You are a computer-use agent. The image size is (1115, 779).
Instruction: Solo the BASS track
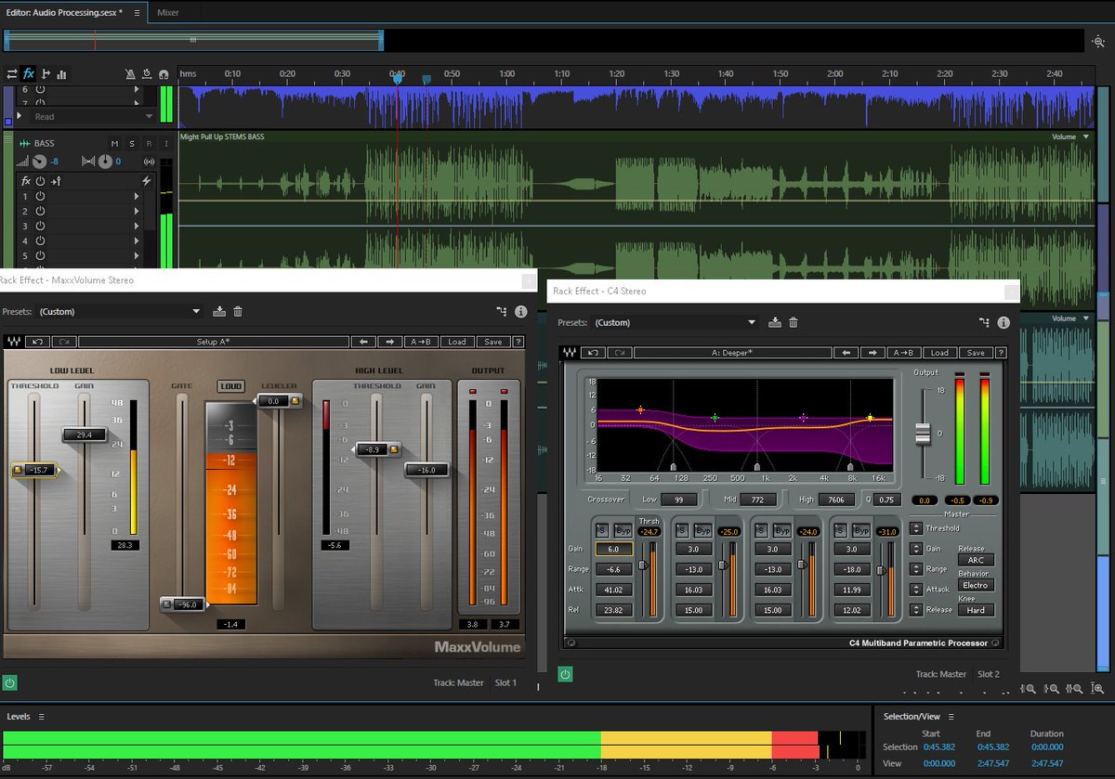click(132, 144)
